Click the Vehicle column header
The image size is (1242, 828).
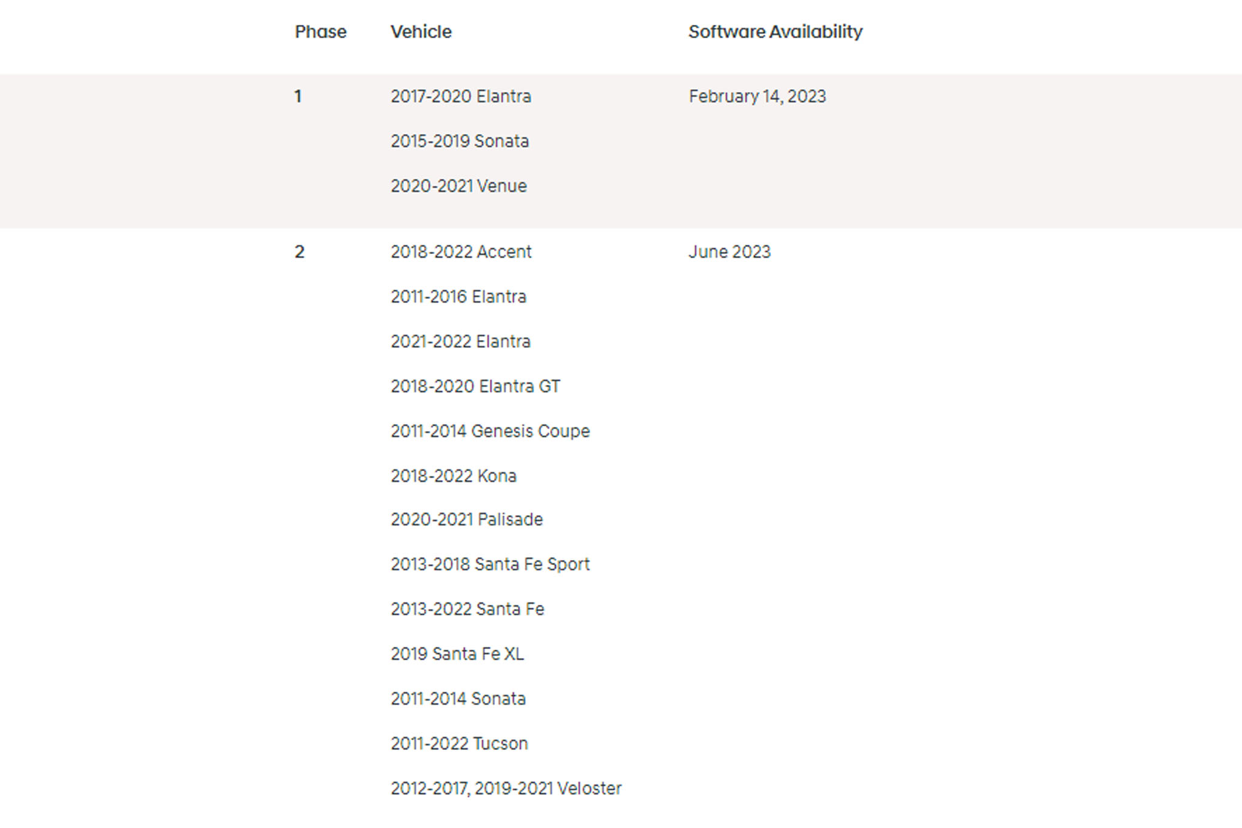click(x=421, y=32)
